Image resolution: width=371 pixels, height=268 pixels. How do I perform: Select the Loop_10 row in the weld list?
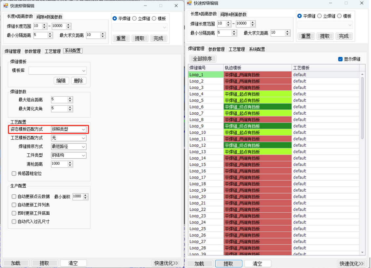[x=205, y=132]
